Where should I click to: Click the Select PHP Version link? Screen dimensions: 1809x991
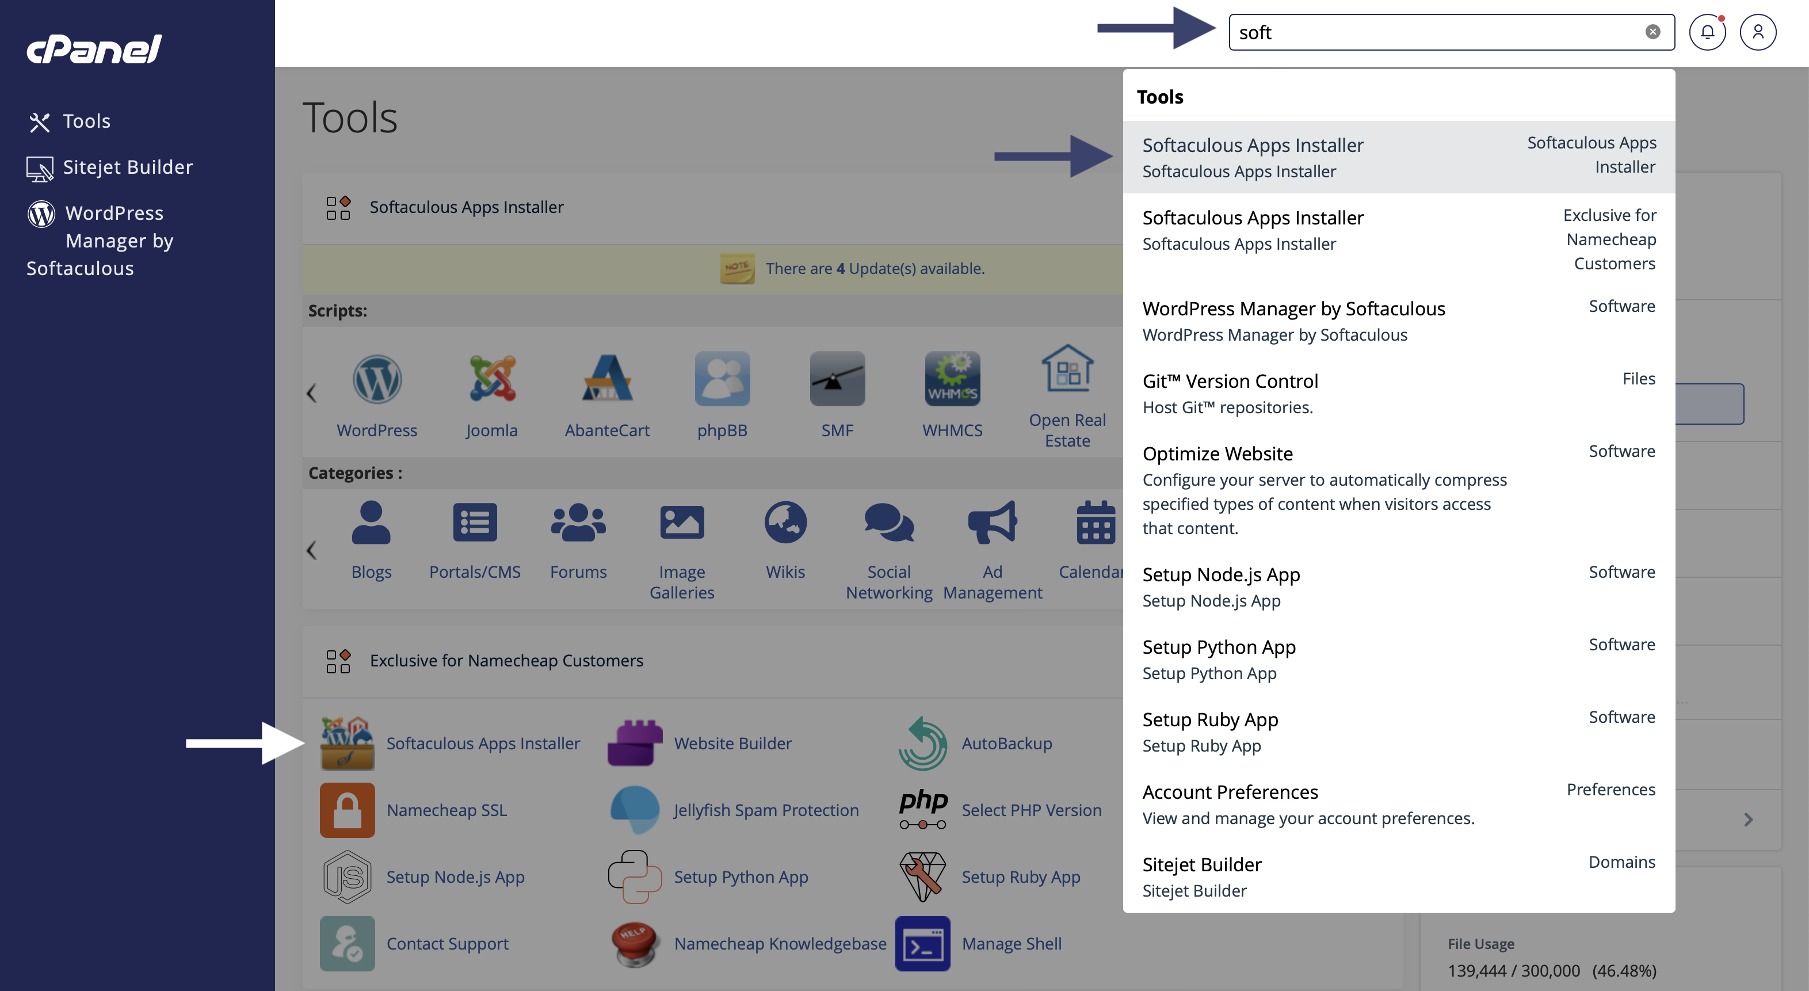(1031, 810)
